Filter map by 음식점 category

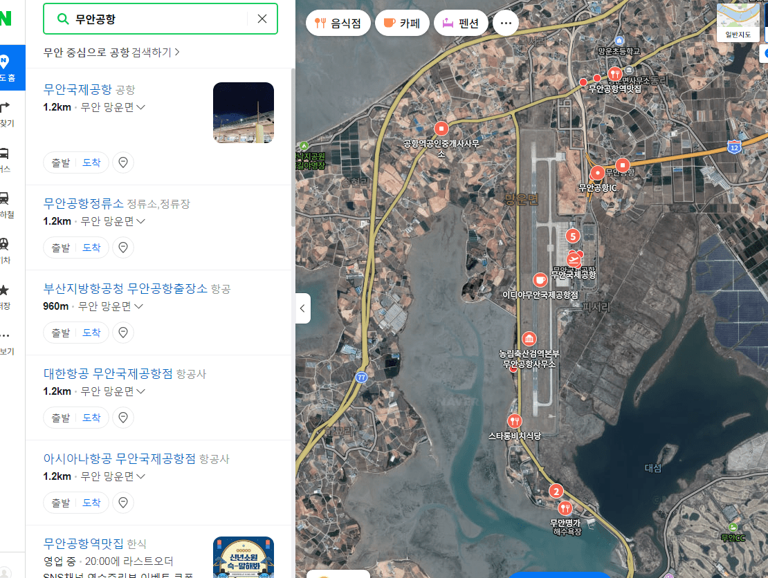click(338, 23)
